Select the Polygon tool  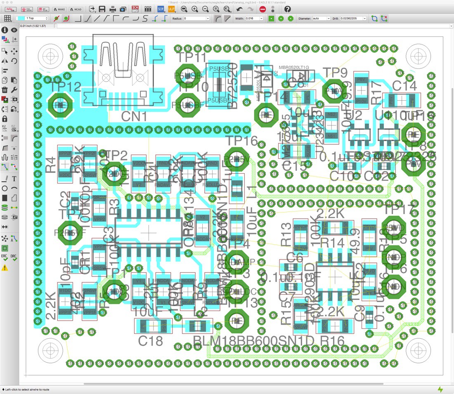(14, 198)
